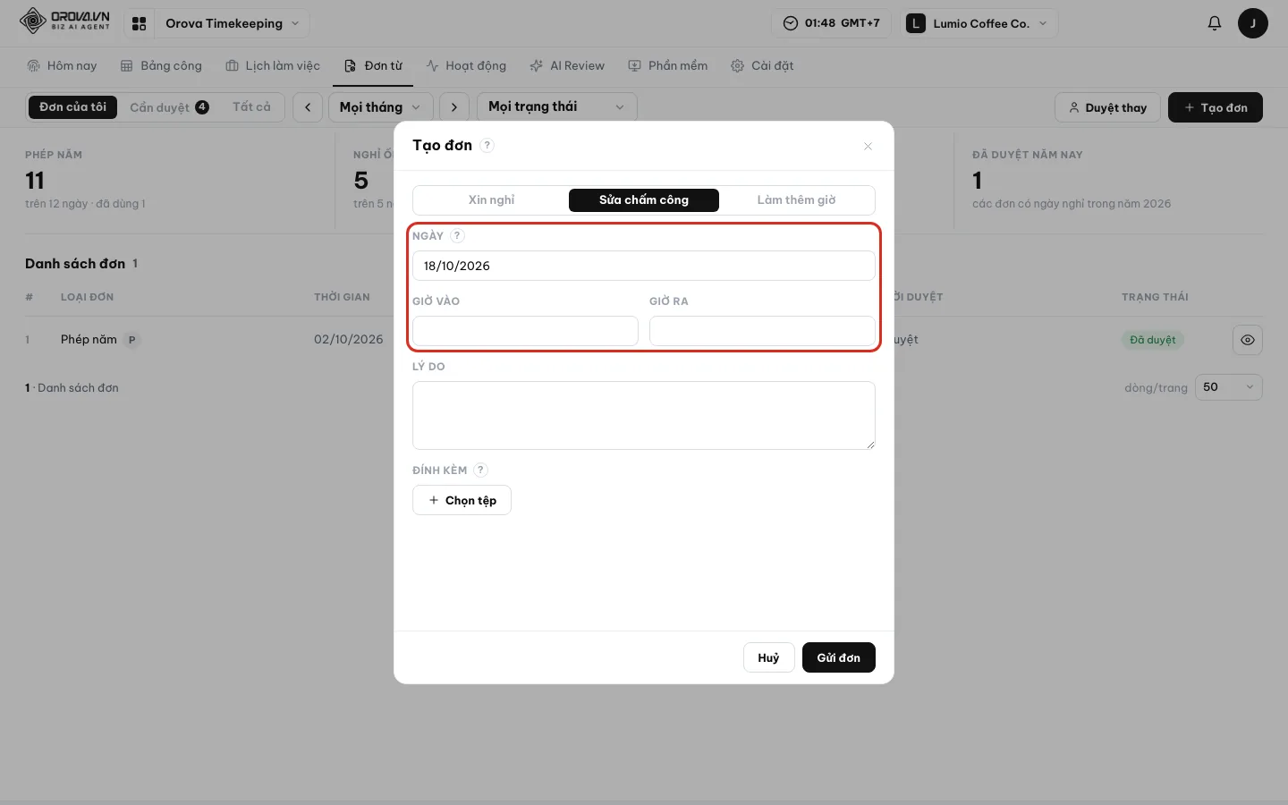Click the help icon next to ĐÍNH KÈM
This screenshot has width=1288, height=805.
(480, 470)
